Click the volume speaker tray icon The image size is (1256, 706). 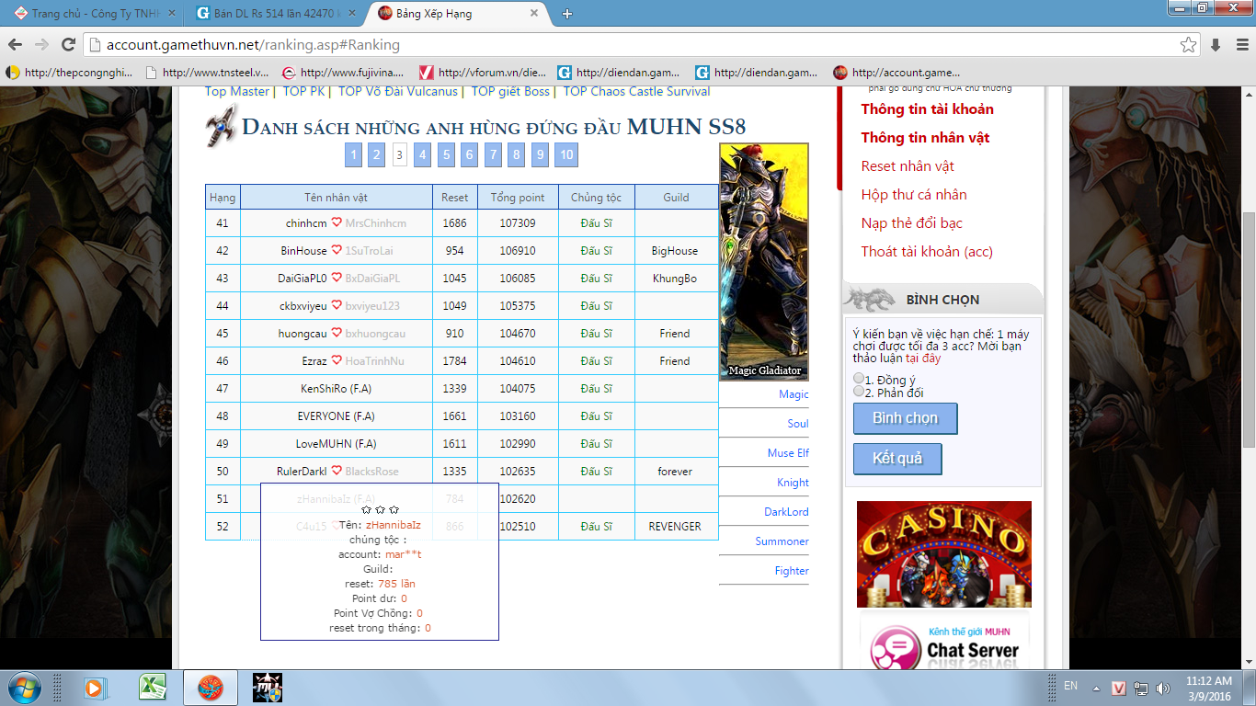tap(1163, 688)
